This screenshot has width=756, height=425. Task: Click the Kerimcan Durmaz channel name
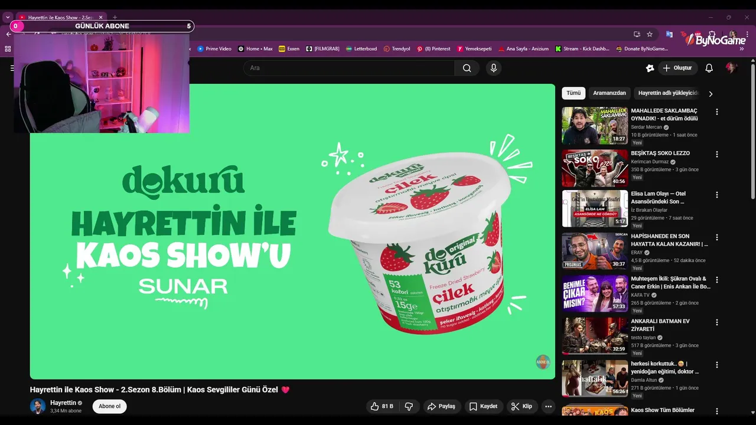[x=649, y=162]
